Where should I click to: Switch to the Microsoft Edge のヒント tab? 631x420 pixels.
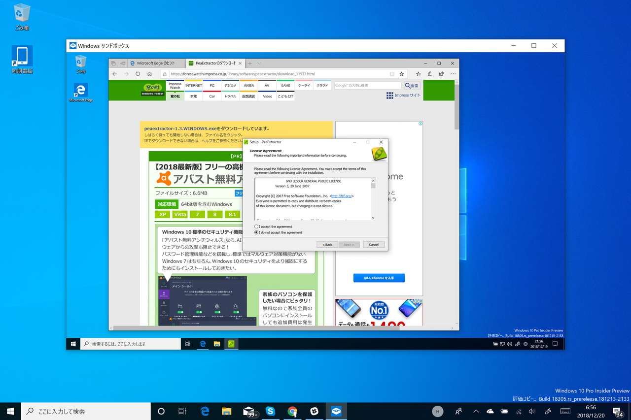click(156, 63)
